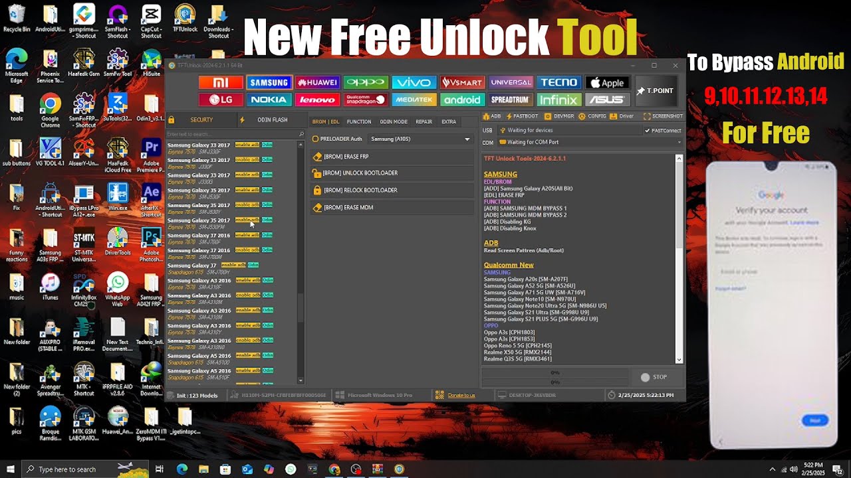Select the Vivo brand button
This screenshot has height=478, width=851.
tap(414, 82)
